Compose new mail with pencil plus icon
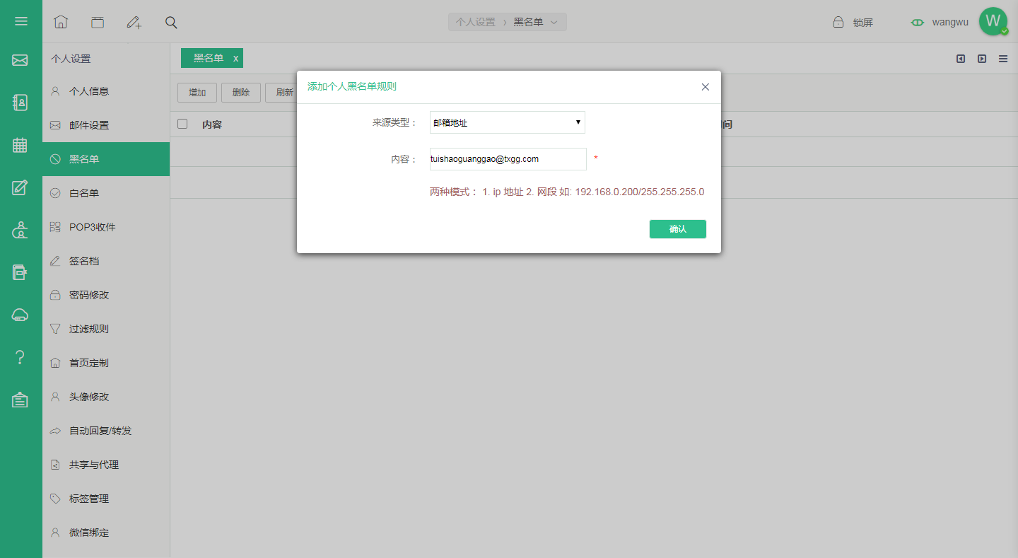 [134, 22]
